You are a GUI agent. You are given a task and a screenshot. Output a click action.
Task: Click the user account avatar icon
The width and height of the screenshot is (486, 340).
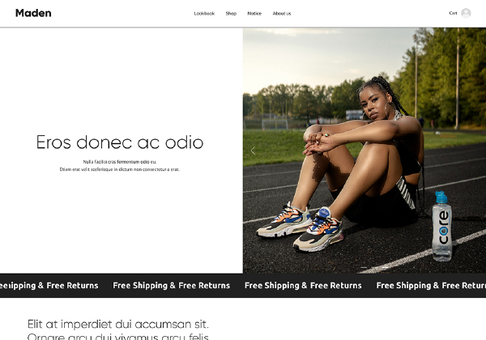466,13
